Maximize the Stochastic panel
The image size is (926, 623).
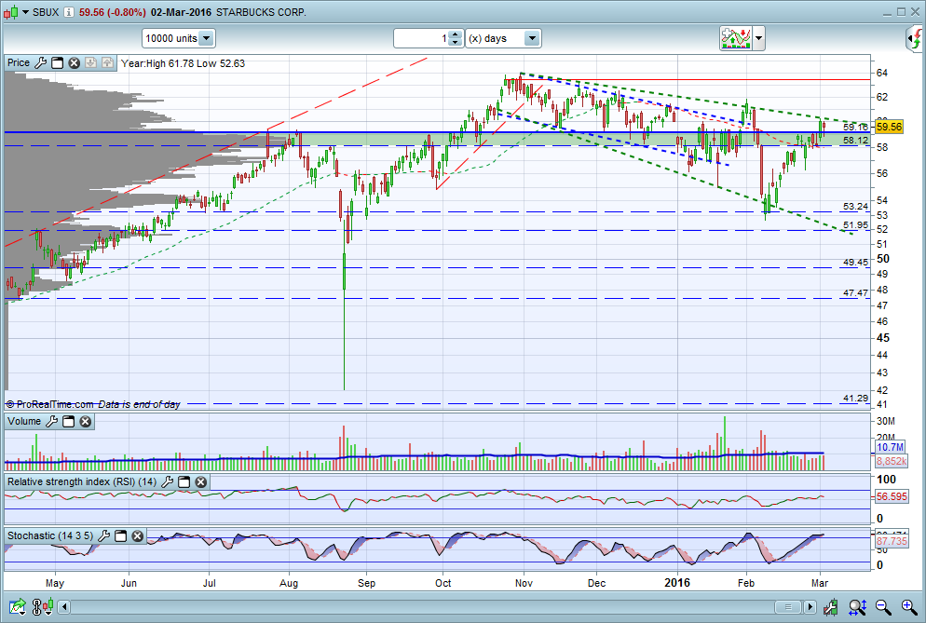click(120, 535)
